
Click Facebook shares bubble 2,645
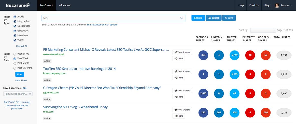coord(203,94)
